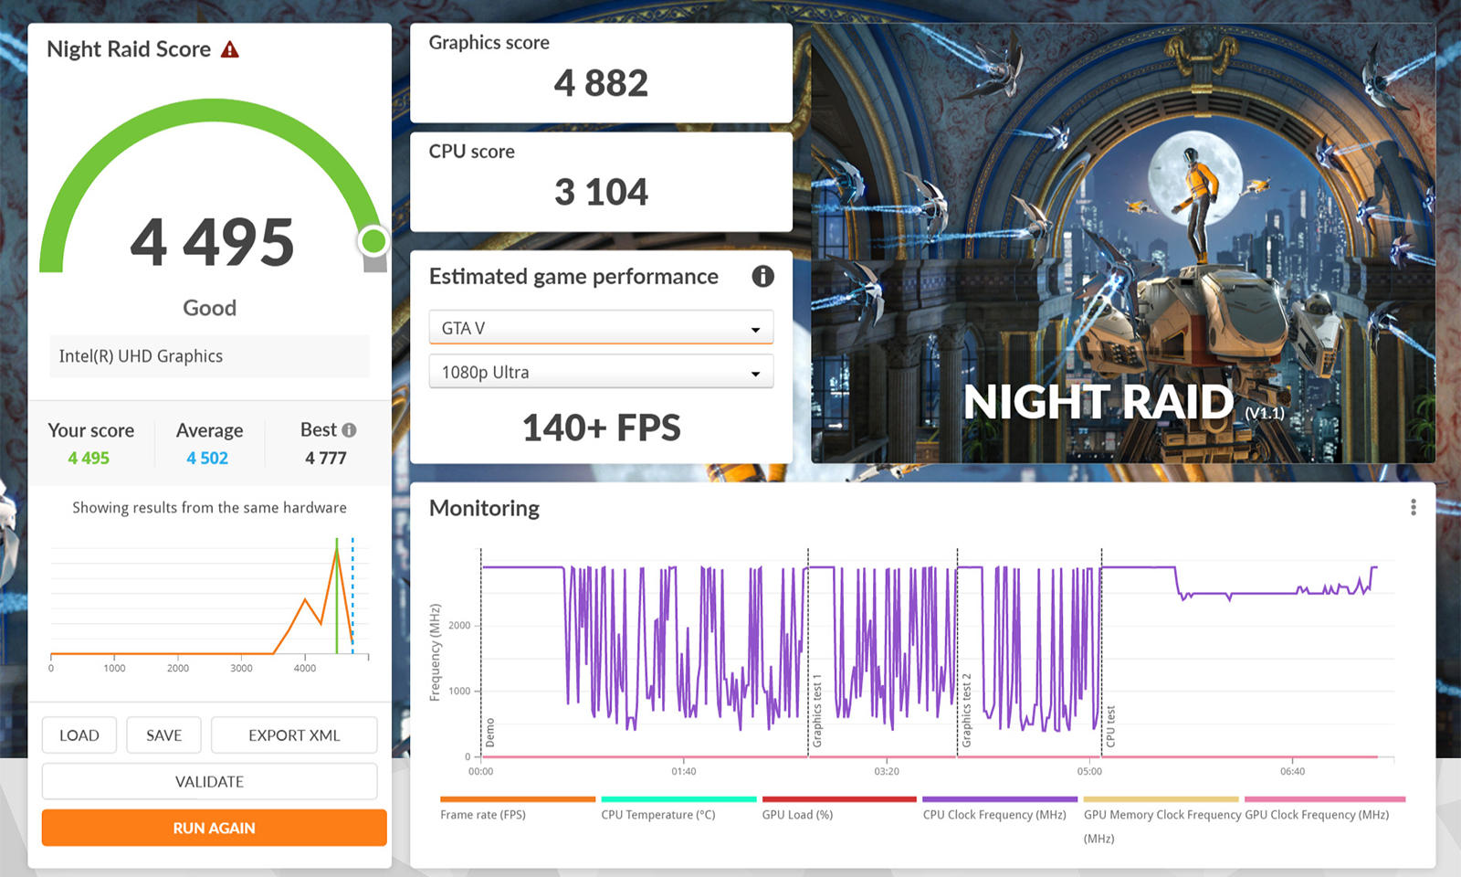Expand the 1080p Ultra resolution dropdown

(601, 373)
